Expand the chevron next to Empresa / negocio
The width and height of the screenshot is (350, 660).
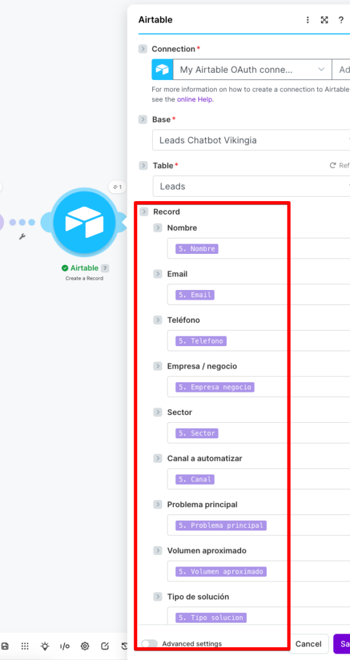[158, 366]
